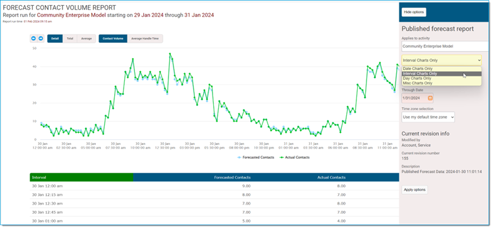Screen dimensions: 492x228
Task: Choose Interval Charts Only in list
Action: (x=442, y=74)
